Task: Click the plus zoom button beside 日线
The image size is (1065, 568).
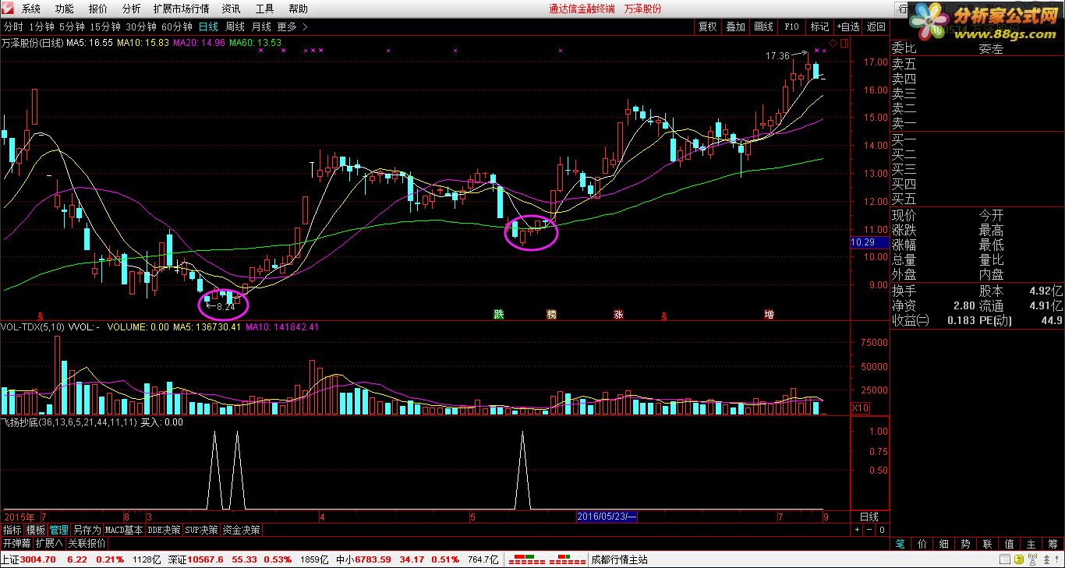Action: 858,530
